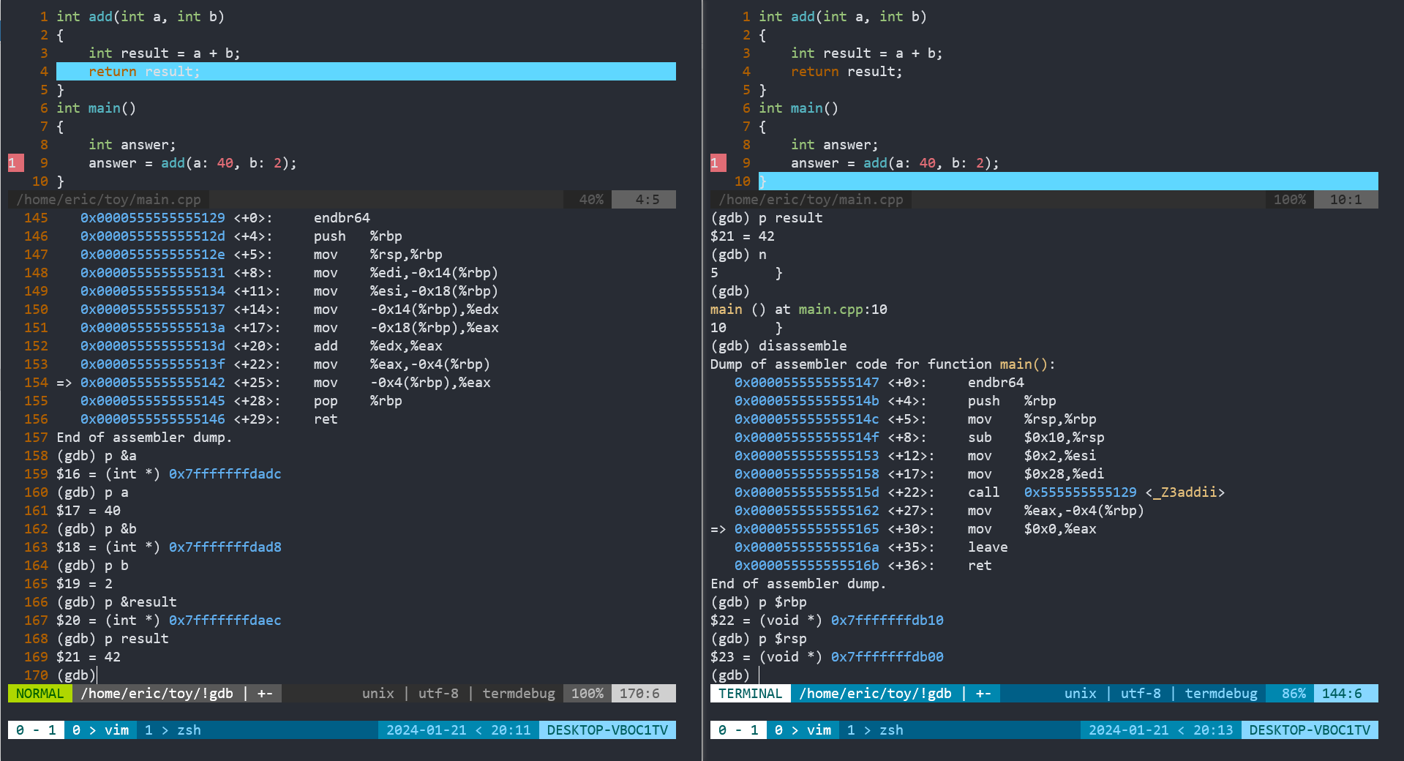Click left pane main.cpp status path
This screenshot has height=761, width=1404.
pyautogui.click(x=108, y=200)
